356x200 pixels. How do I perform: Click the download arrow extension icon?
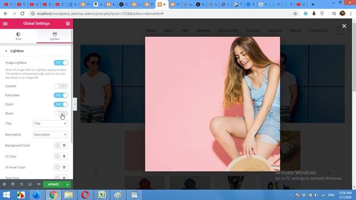click(x=314, y=13)
